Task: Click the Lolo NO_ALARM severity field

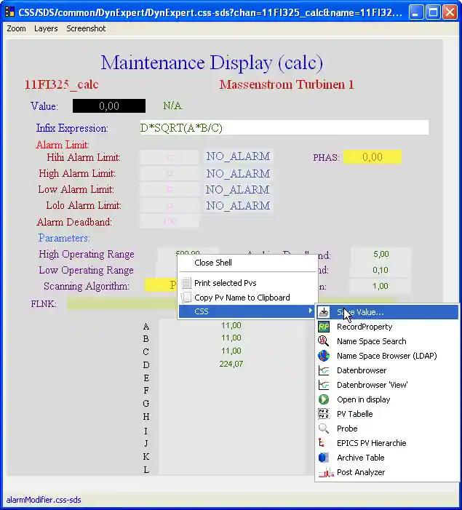Action: pos(239,206)
